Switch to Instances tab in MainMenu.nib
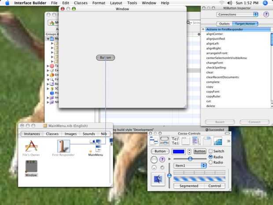Screen dimensions: 273x205 pyautogui.click(x=32, y=134)
